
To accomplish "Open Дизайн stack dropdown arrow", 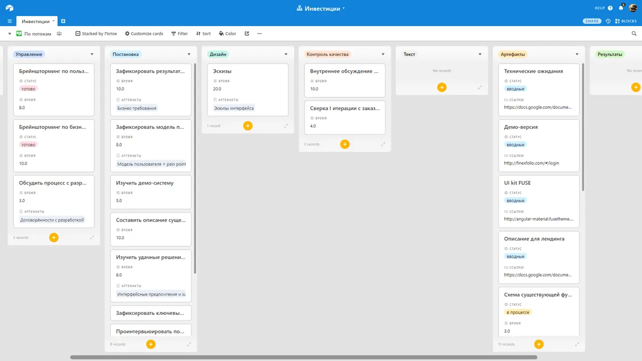I will (x=286, y=54).
